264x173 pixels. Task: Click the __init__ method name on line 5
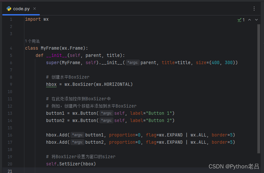57,55
